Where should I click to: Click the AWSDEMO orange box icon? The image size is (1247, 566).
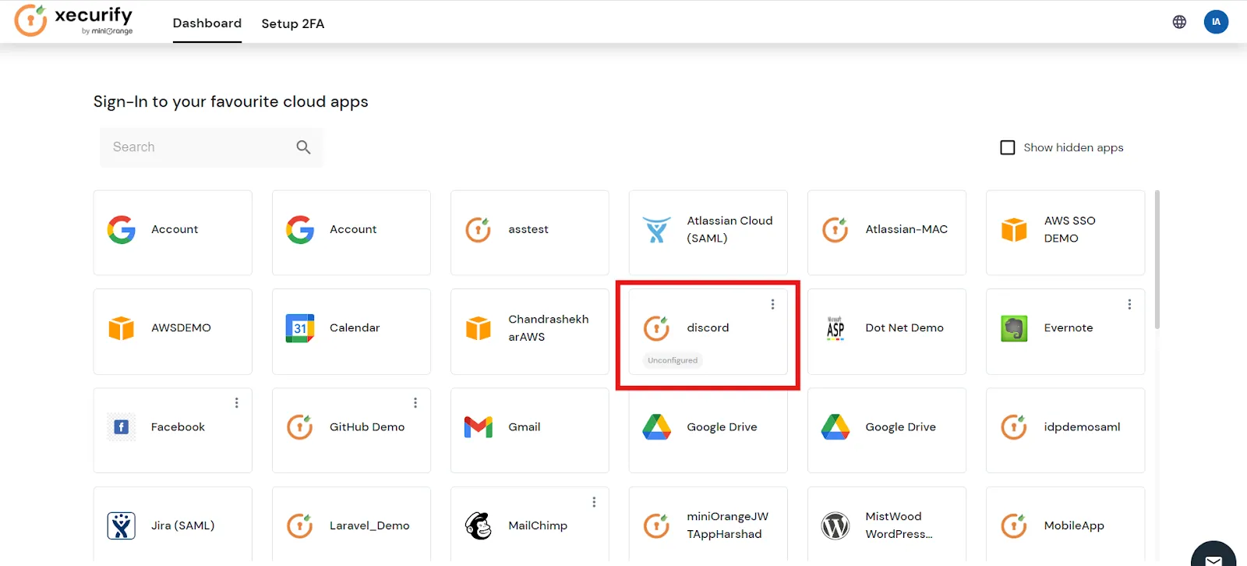point(122,328)
